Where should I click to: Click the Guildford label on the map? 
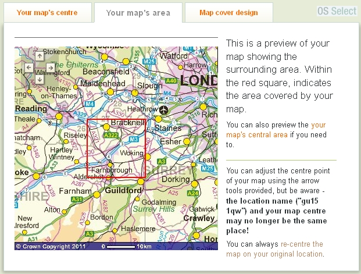coord(123,191)
